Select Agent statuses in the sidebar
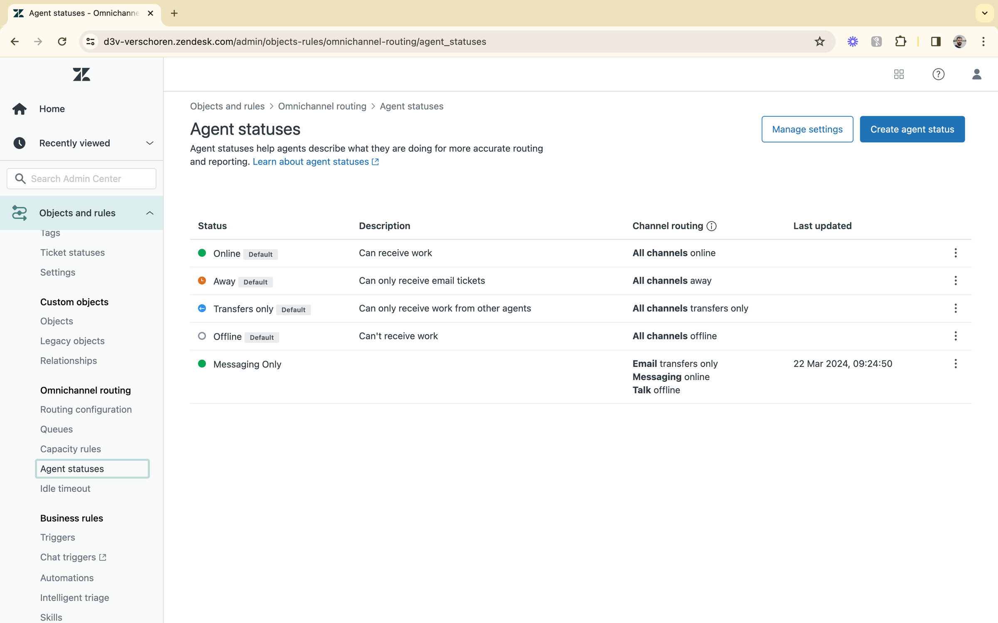998x623 pixels. click(x=72, y=468)
